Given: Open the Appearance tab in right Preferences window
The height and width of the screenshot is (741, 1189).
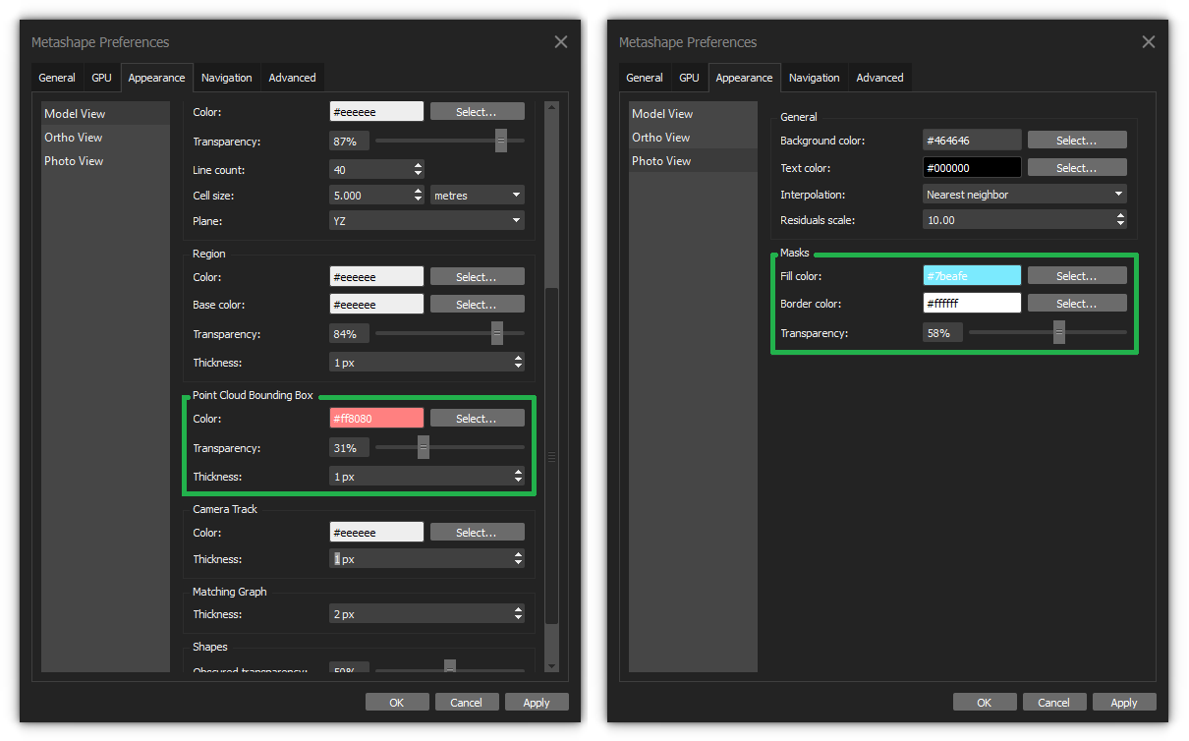Looking at the screenshot, I should coord(744,78).
